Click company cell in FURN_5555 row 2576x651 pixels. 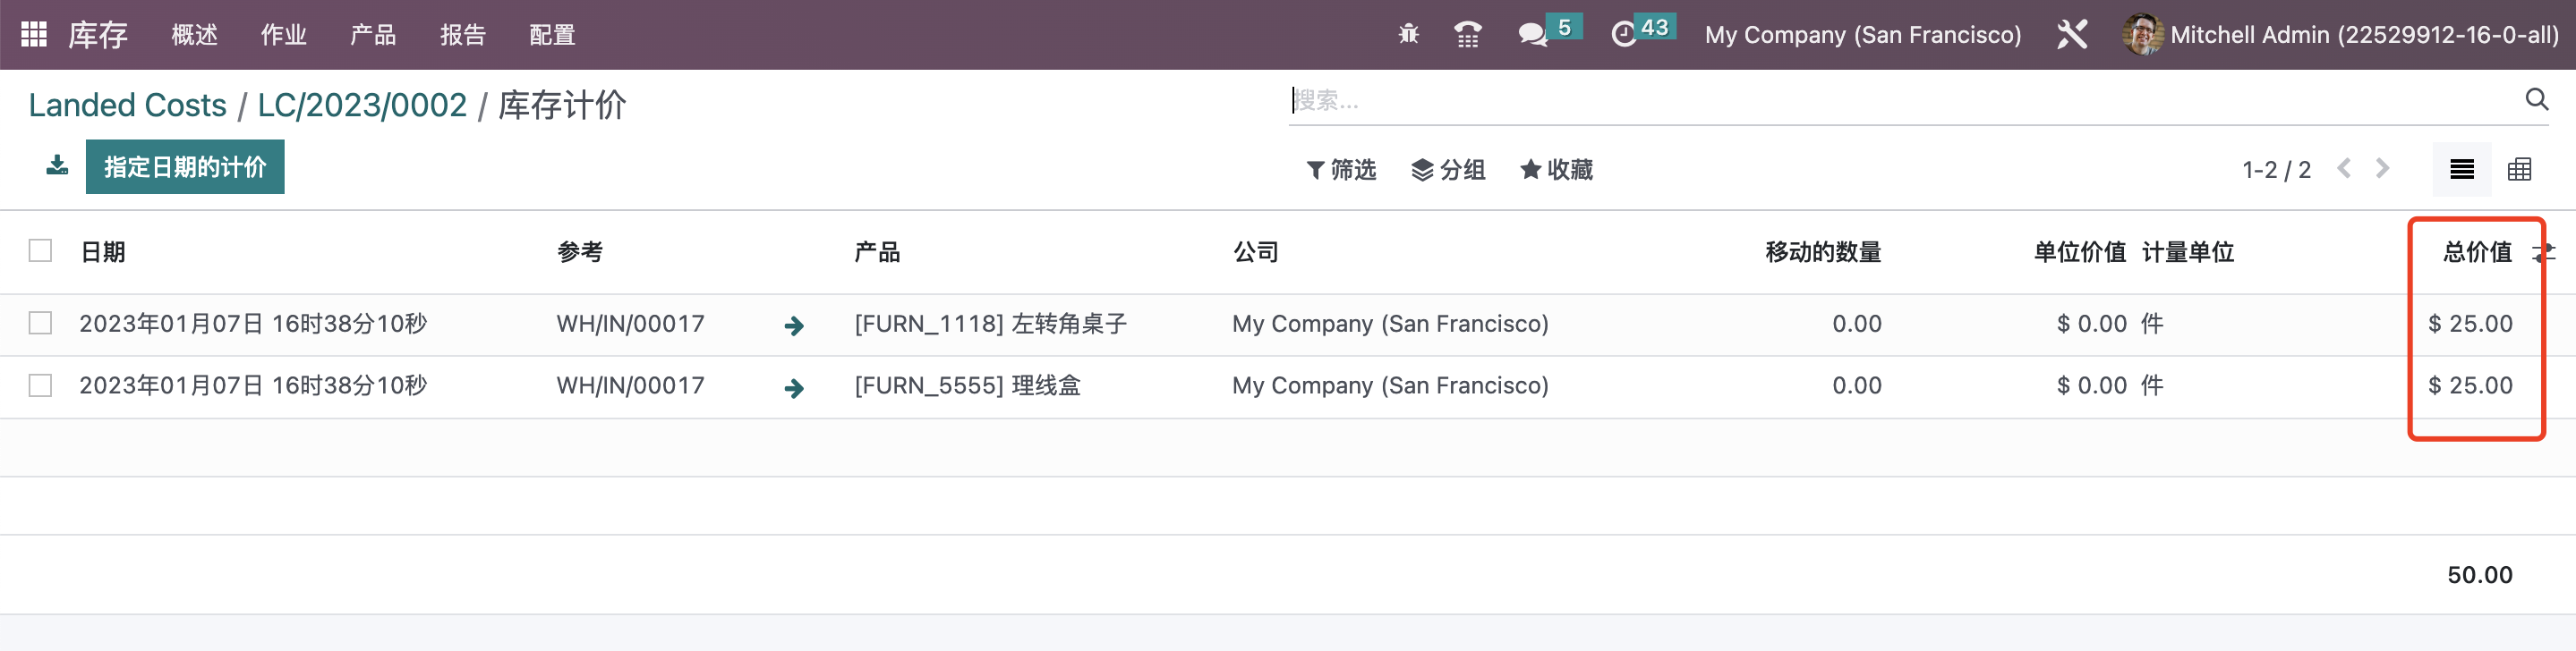tap(1390, 385)
